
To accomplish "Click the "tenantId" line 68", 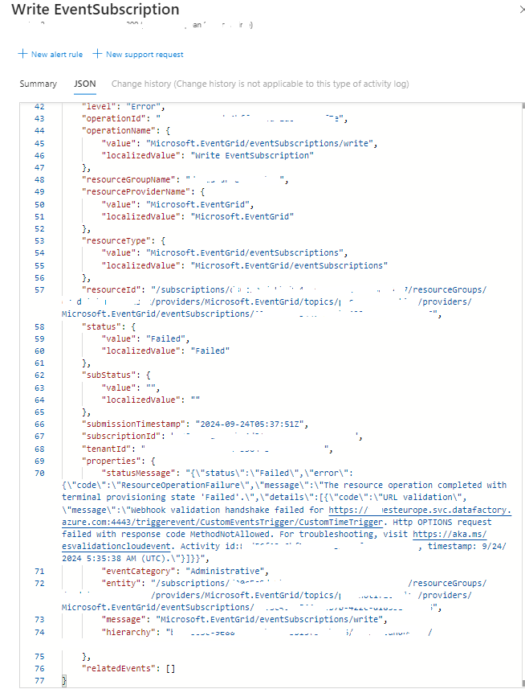I will pyautogui.click(x=207, y=449).
